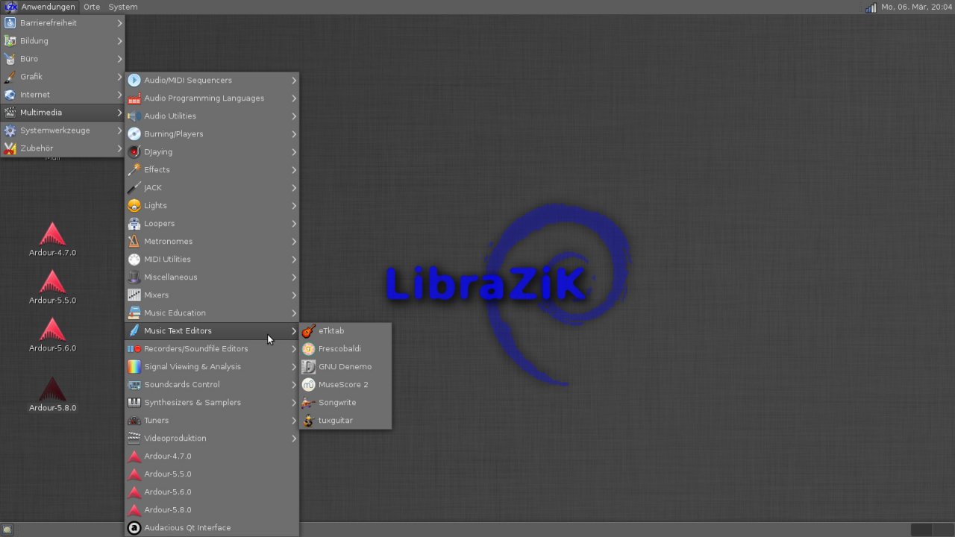
Task: Click the Metronomes icon
Action: [134, 242]
